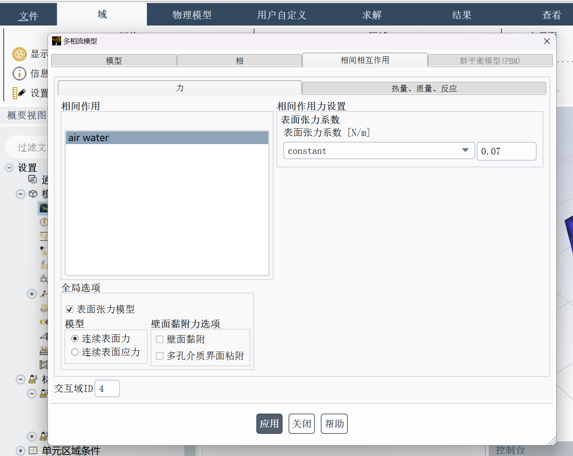Enable the surface tension model checkbox
This screenshot has height=456, width=573.
tap(69, 309)
